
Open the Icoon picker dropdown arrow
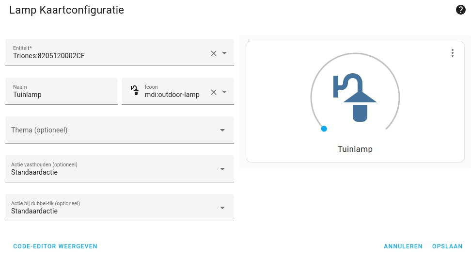point(224,92)
